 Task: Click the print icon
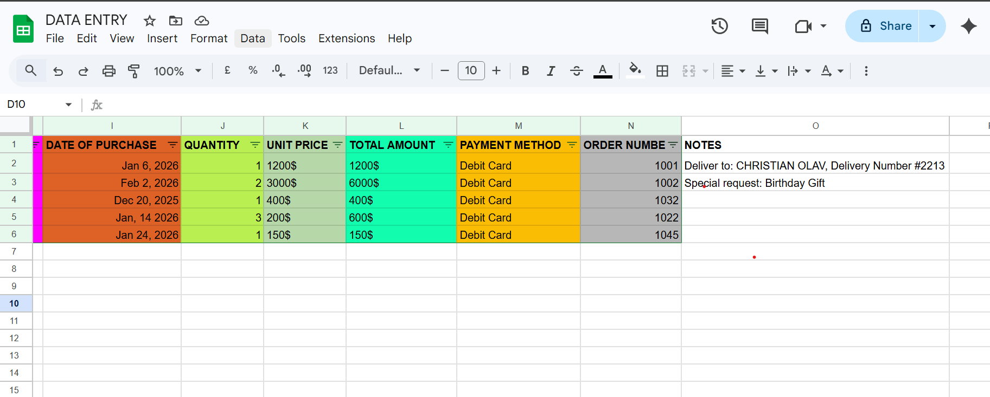click(x=109, y=71)
